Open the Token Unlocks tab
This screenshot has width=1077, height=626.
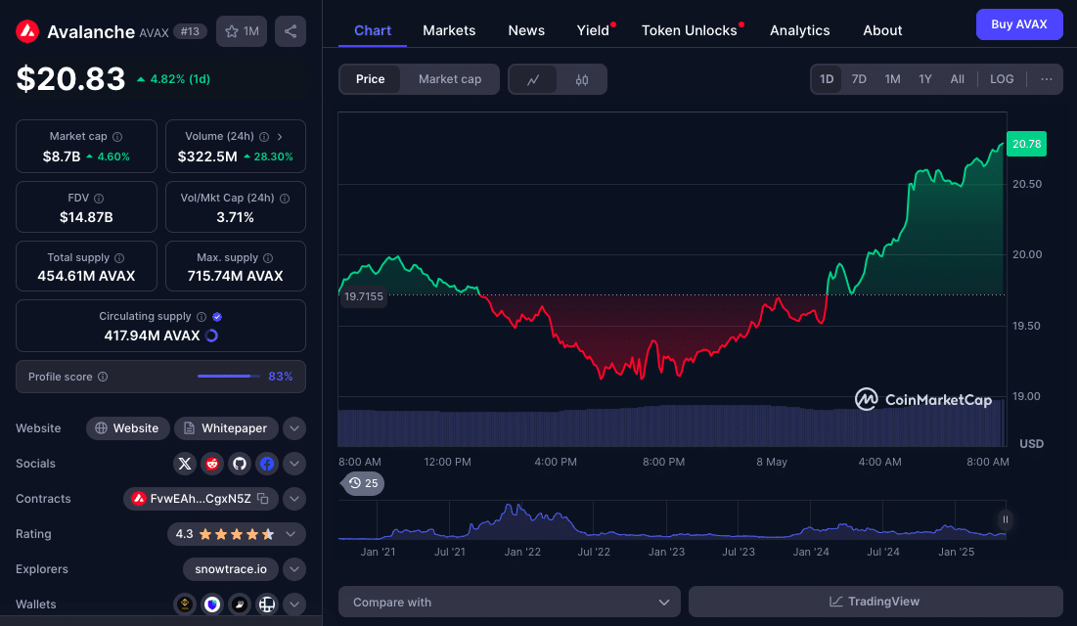689,30
